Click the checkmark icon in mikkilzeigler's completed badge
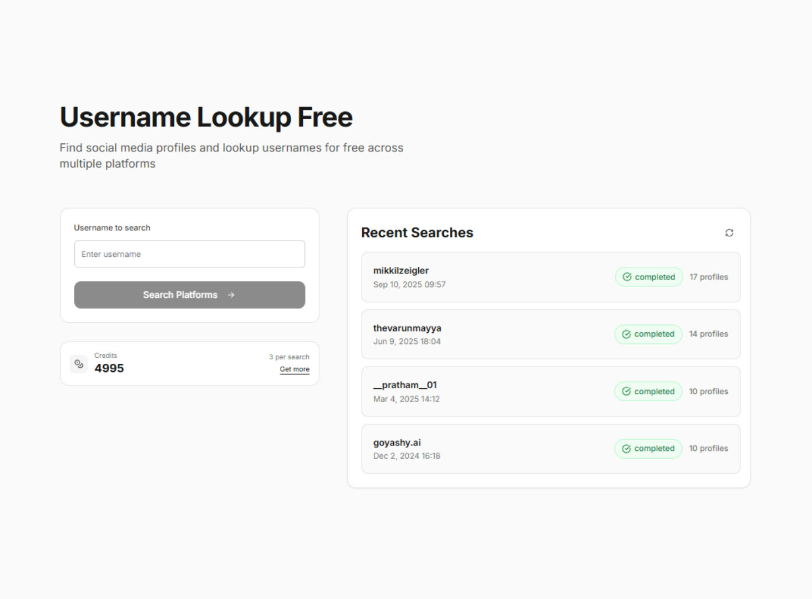 click(627, 277)
